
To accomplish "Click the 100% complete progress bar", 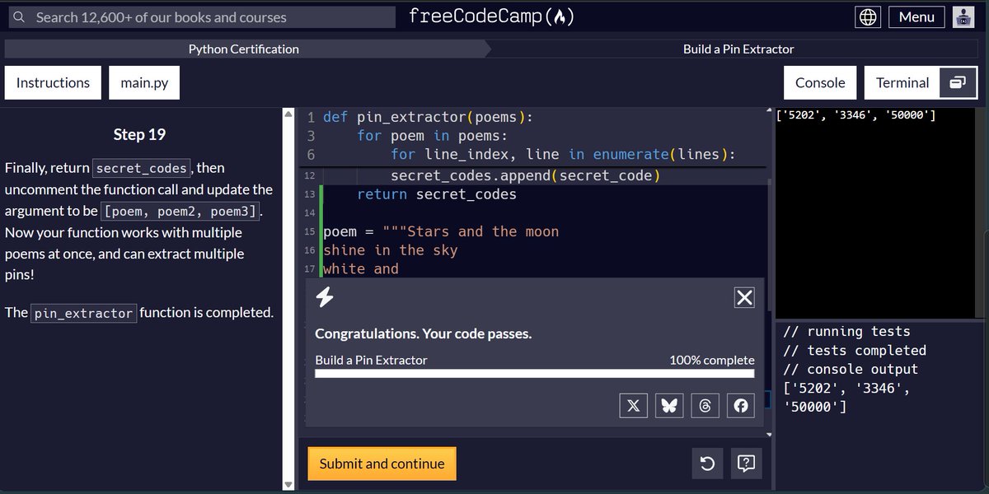I will (x=534, y=374).
